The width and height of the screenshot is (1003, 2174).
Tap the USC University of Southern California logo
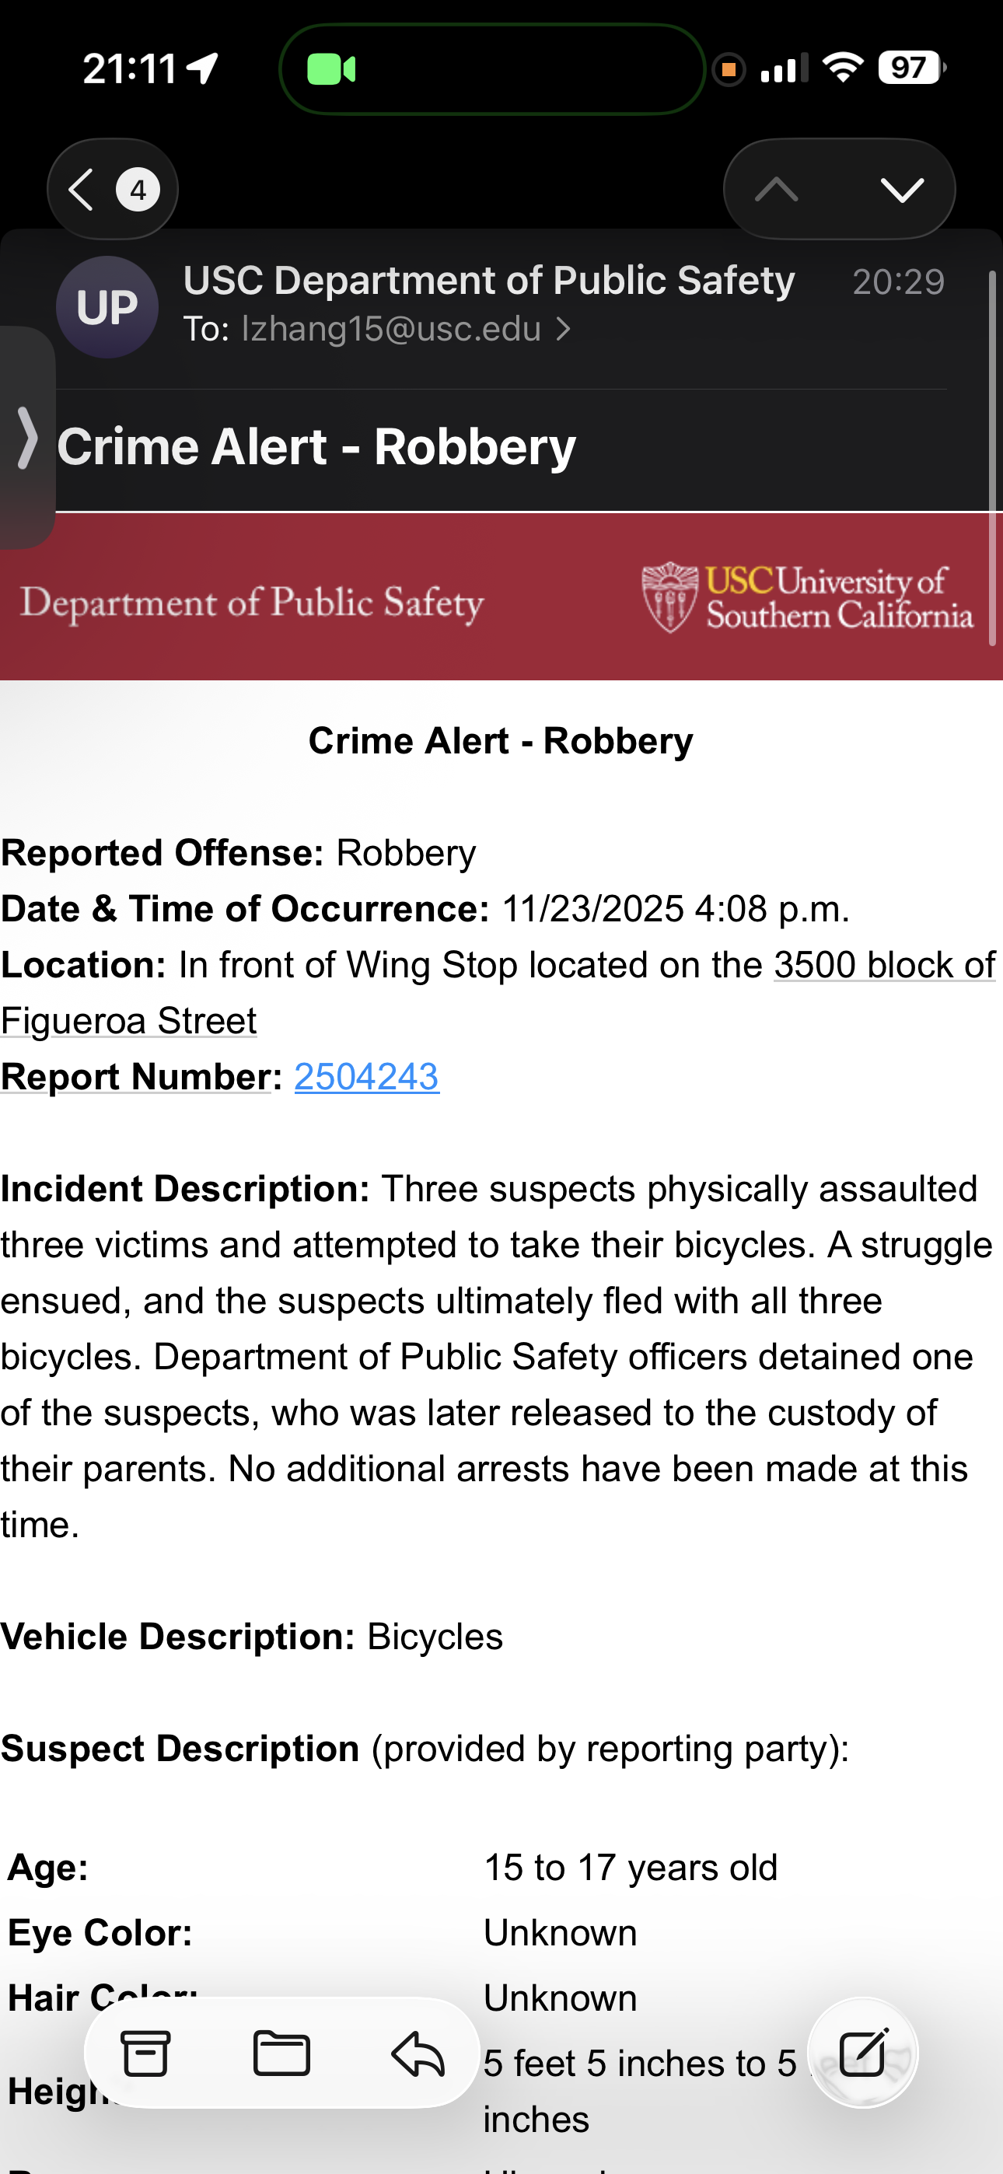coord(807,597)
